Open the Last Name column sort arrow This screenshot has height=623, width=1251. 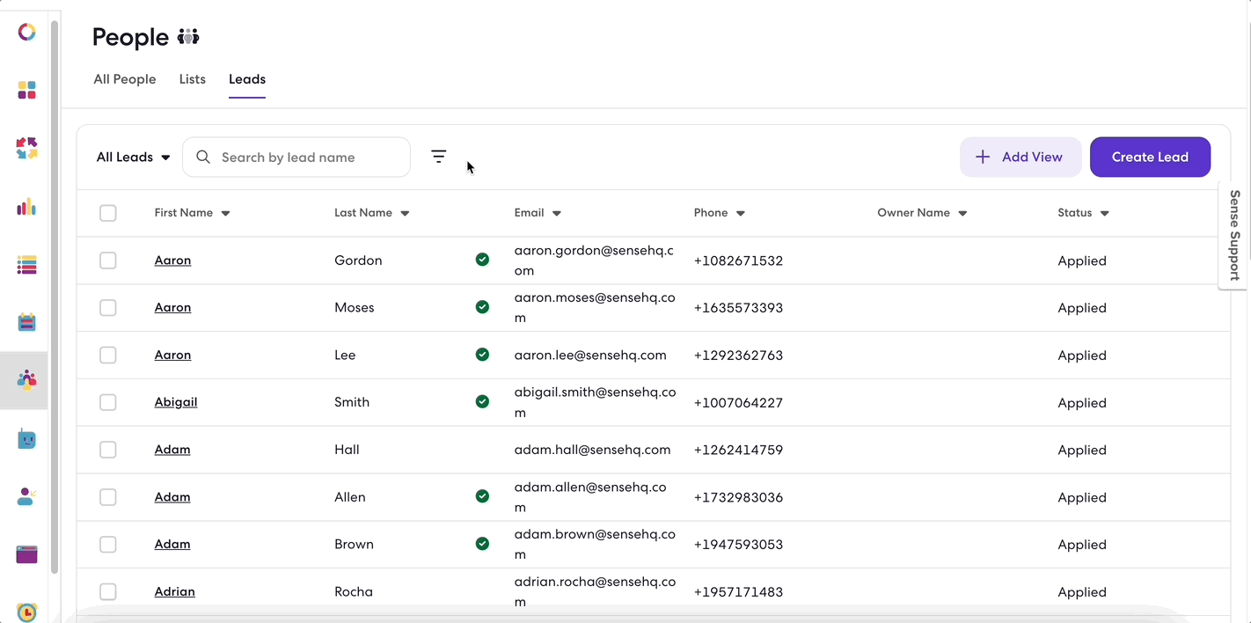tap(405, 213)
